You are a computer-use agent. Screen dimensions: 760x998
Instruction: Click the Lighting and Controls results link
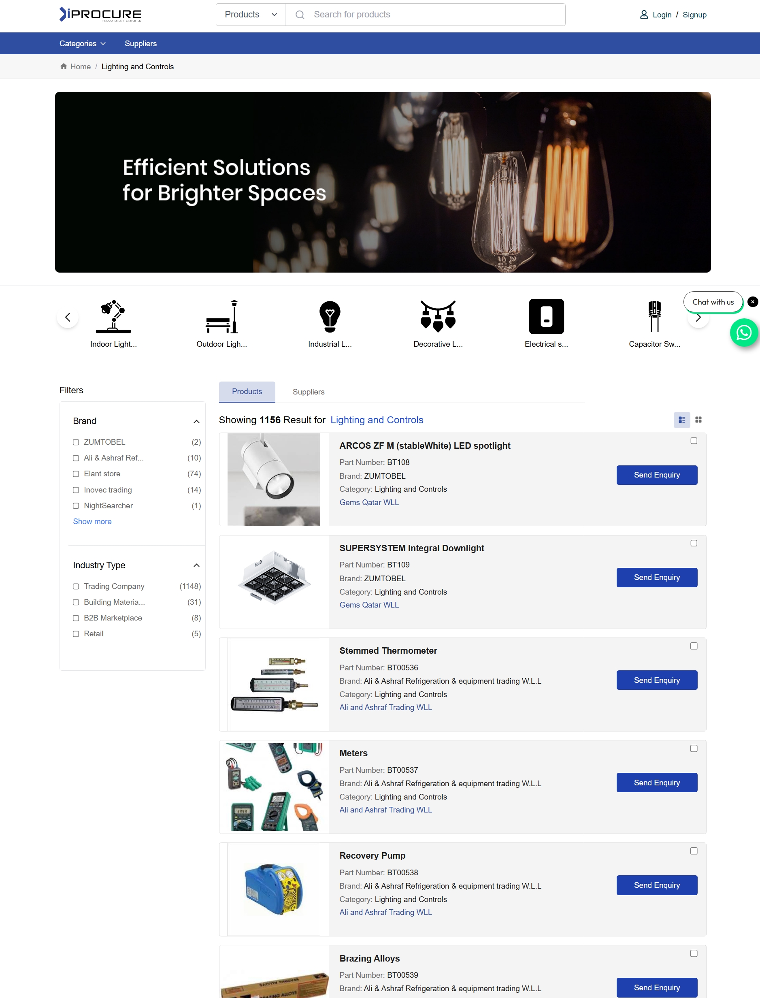(x=377, y=420)
